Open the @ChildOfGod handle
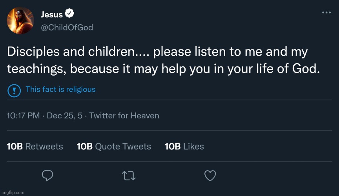This screenshot has width=339, height=196. [x=67, y=27]
